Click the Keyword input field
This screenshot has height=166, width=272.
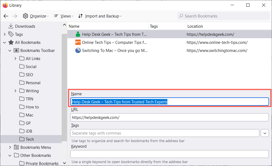point(169,154)
